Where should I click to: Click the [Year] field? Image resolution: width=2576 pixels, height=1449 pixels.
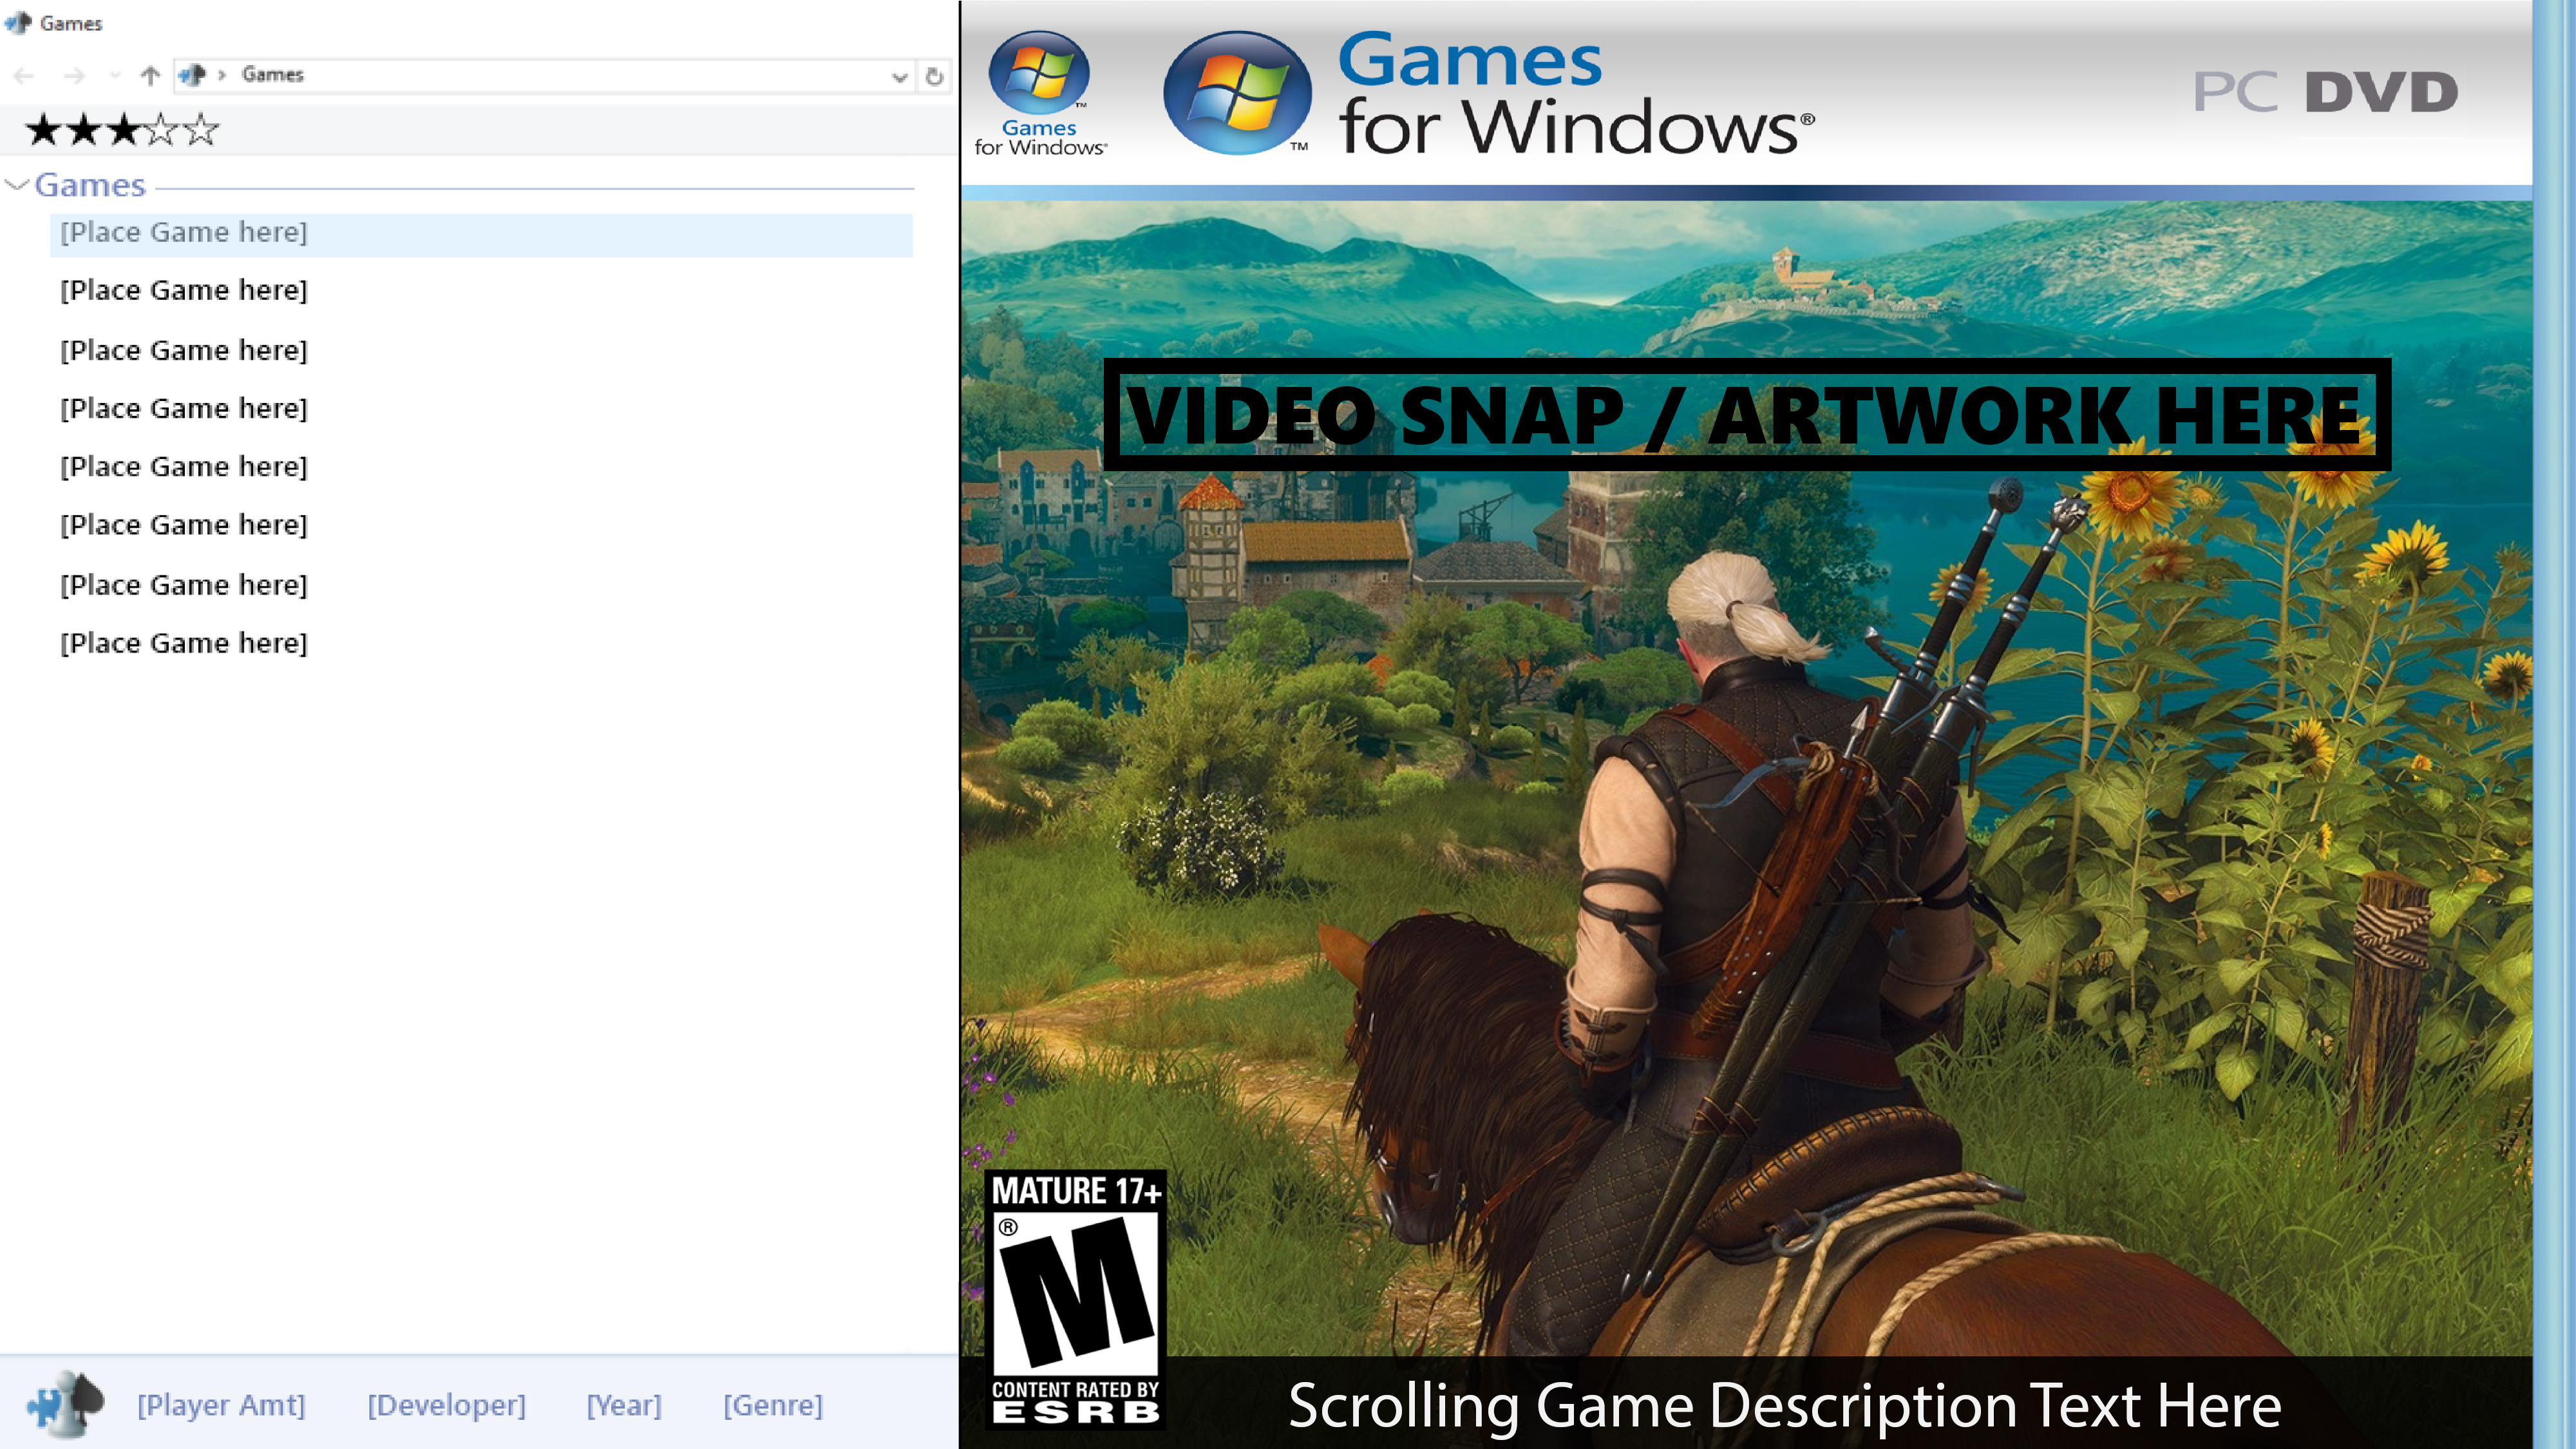click(624, 1405)
